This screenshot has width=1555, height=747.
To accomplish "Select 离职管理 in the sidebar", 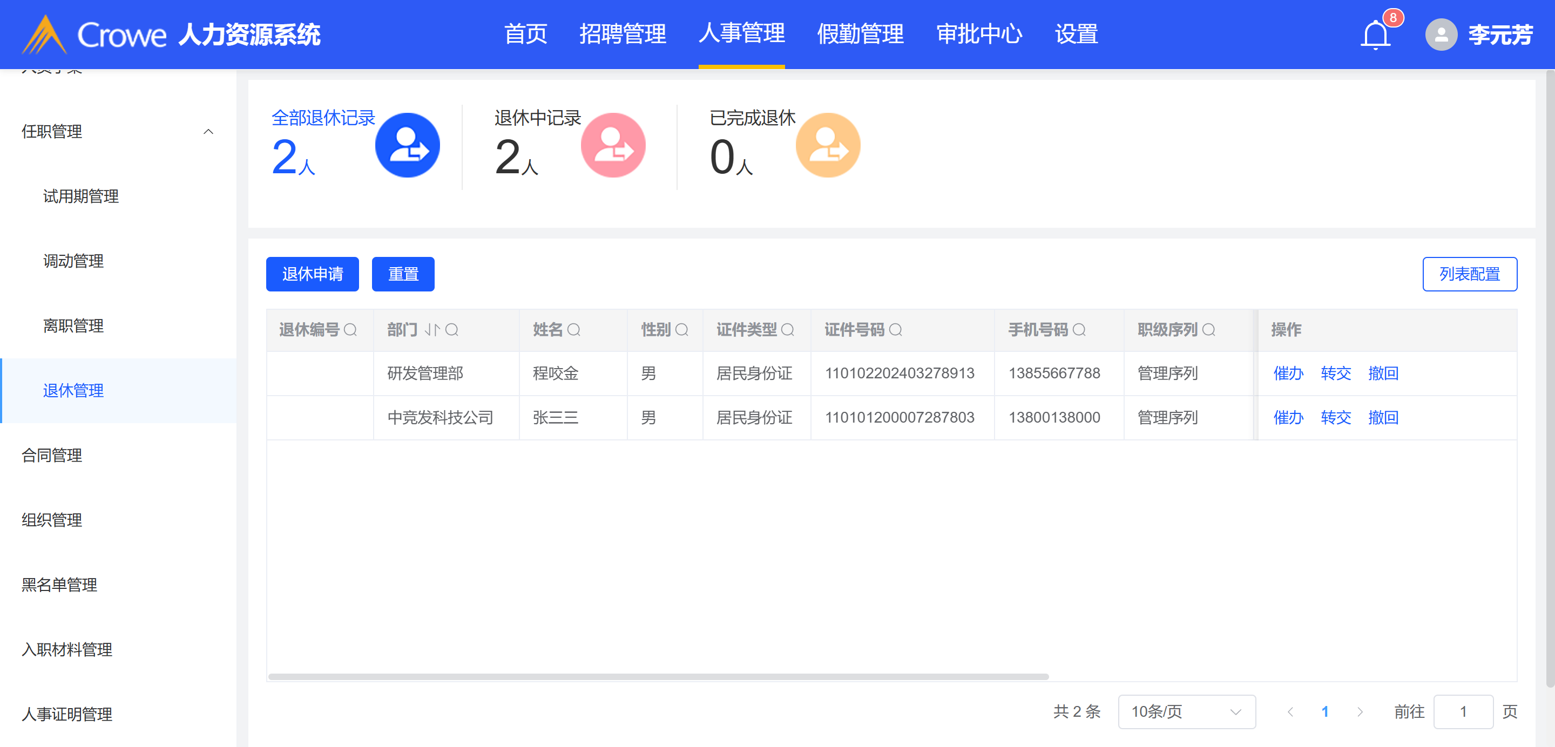I will coord(73,326).
